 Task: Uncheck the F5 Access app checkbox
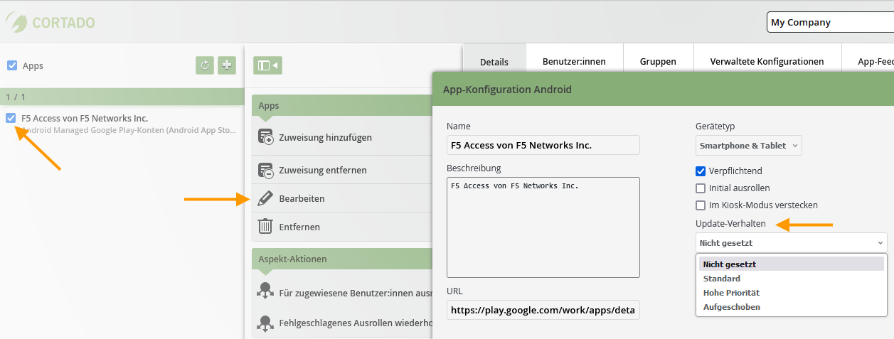pyautogui.click(x=11, y=118)
